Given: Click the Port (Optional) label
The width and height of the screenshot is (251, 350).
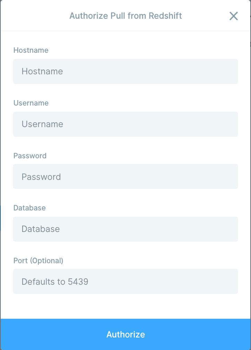Looking at the screenshot, I should pyautogui.click(x=38, y=260).
